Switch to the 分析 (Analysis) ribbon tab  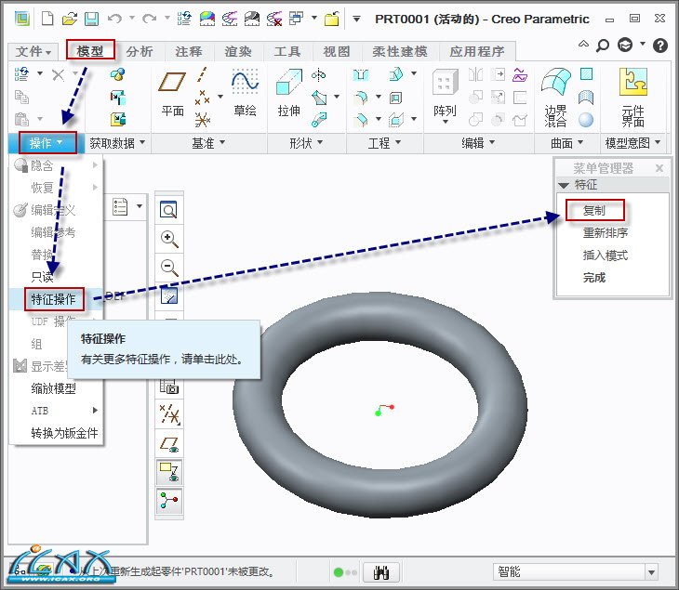pyautogui.click(x=140, y=51)
